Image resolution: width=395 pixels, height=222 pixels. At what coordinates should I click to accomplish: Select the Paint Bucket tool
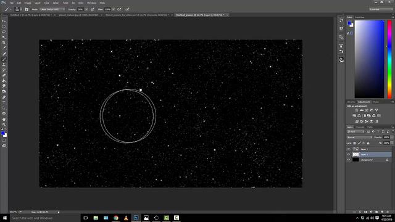click(x=4, y=81)
